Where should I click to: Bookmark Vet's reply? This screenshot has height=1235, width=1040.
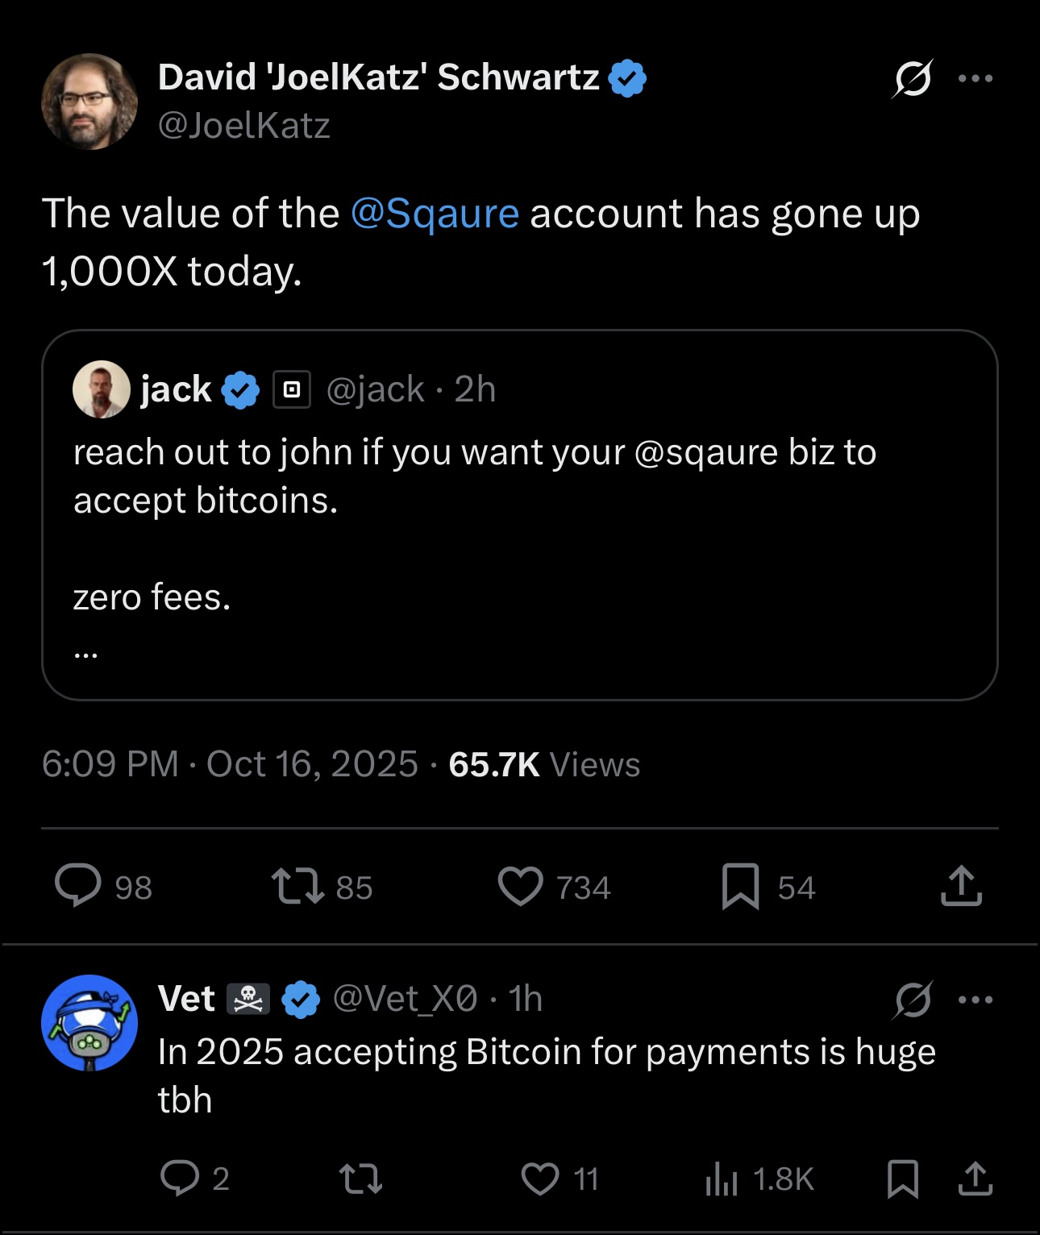coord(902,1179)
